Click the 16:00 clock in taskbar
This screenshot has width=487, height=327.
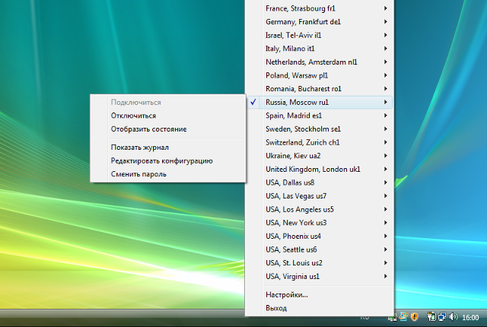click(x=470, y=318)
